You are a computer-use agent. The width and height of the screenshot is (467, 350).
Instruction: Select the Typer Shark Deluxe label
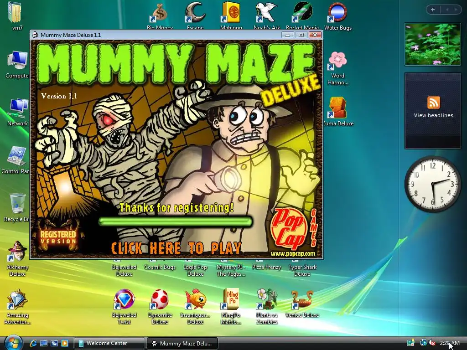302,270
